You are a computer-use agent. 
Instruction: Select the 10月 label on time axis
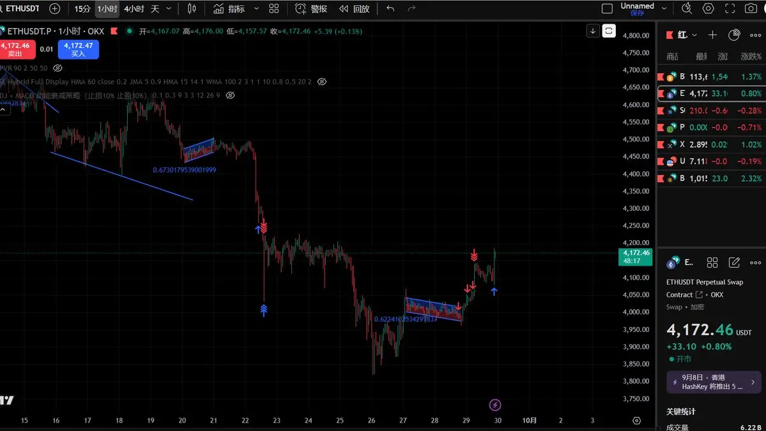point(529,420)
